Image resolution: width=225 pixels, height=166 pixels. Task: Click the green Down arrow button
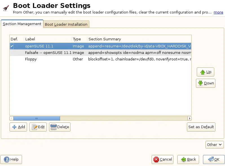[x=206, y=83]
